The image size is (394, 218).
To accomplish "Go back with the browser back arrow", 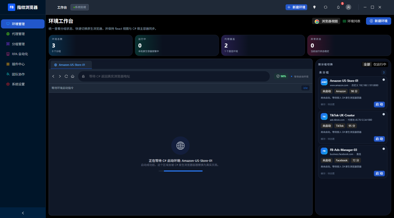I will pyautogui.click(x=53, y=76).
